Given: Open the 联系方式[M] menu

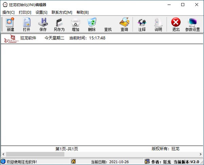Looking at the screenshot, I should click(x=62, y=12).
